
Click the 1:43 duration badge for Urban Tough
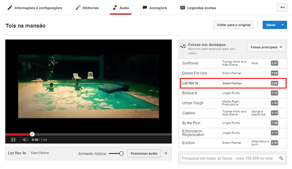pos(274,103)
